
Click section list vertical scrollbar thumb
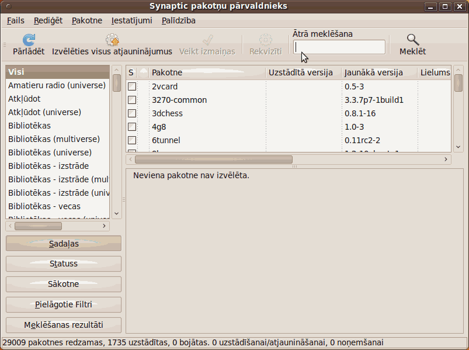tap(117, 83)
